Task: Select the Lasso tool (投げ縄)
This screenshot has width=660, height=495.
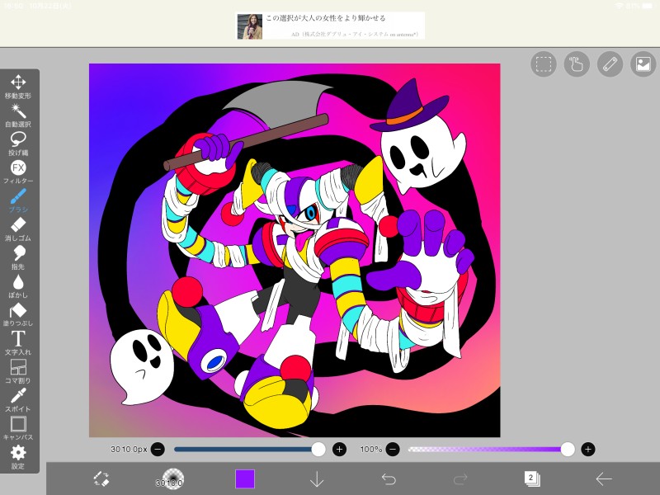Action: tap(18, 144)
